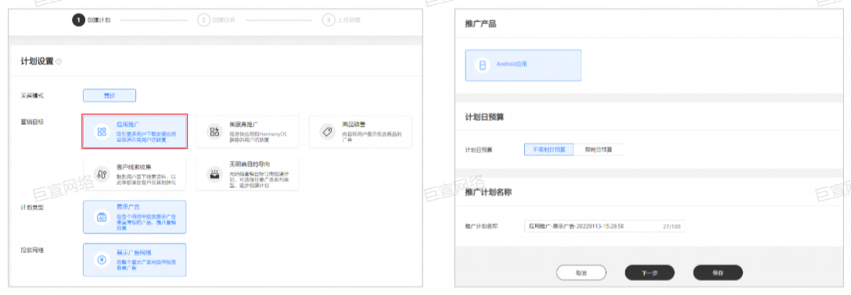Click the 展示广告网络 yen icon
Screen dimensions: 851x295
(102, 260)
